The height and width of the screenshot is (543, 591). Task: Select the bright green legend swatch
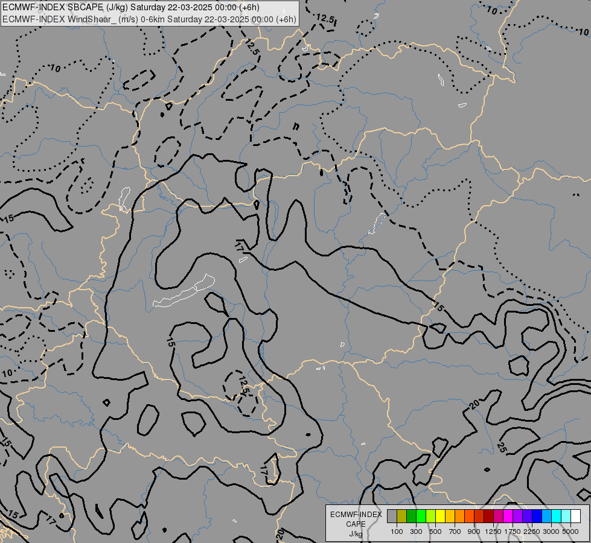(x=421, y=516)
